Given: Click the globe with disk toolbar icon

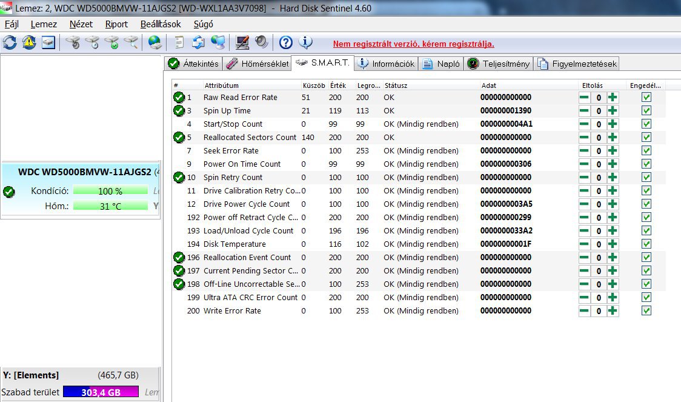Looking at the screenshot, I should [x=154, y=42].
